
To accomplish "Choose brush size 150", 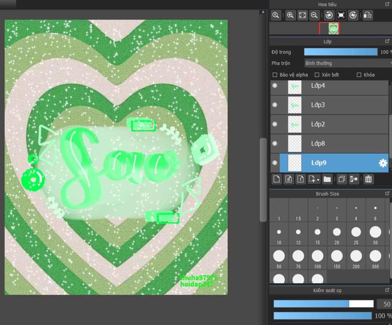I will tap(337, 258).
